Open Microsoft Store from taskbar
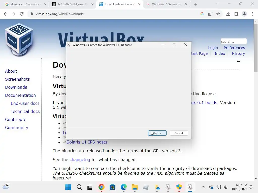 coord(113,187)
